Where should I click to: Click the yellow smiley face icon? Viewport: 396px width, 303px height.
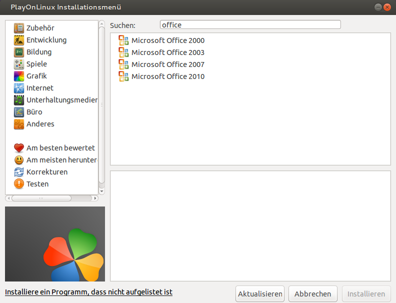pos(19,160)
